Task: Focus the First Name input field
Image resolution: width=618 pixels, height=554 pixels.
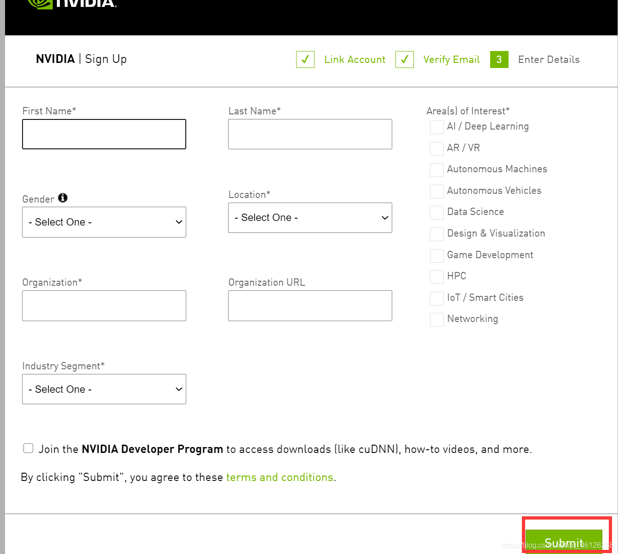Action: click(x=104, y=134)
